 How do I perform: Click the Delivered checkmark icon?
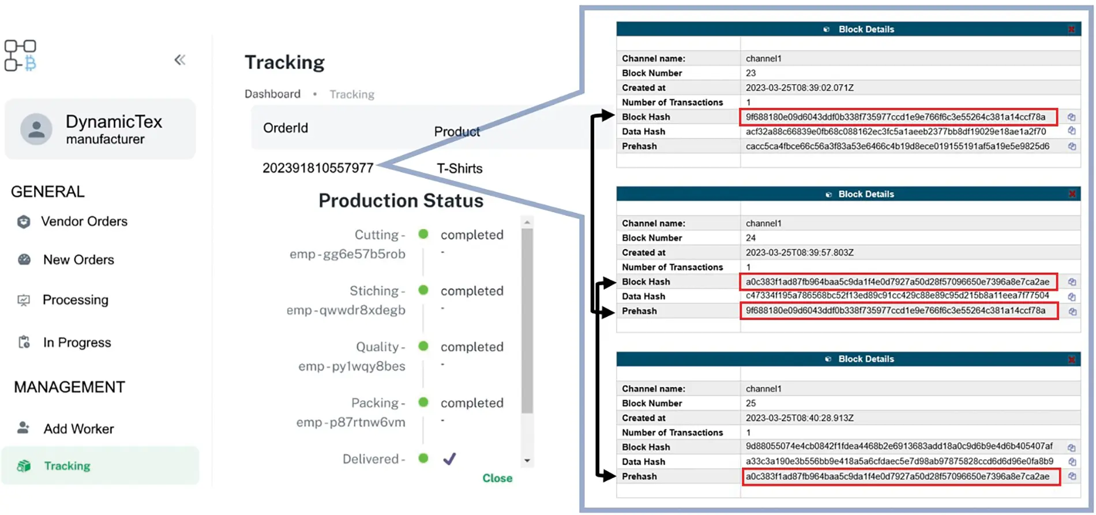click(x=450, y=458)
